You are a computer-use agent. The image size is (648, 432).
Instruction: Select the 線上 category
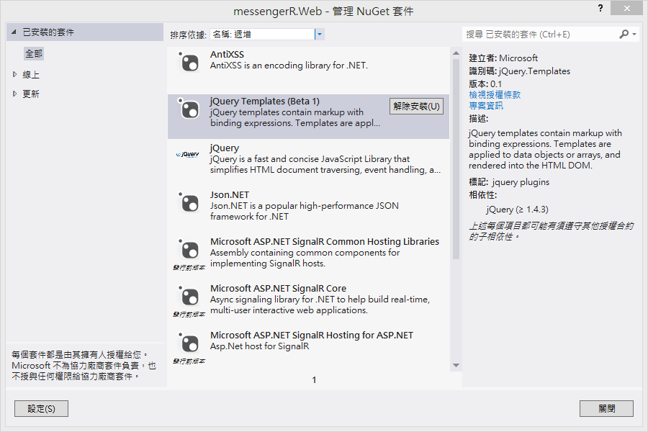[x=31, y=75]
